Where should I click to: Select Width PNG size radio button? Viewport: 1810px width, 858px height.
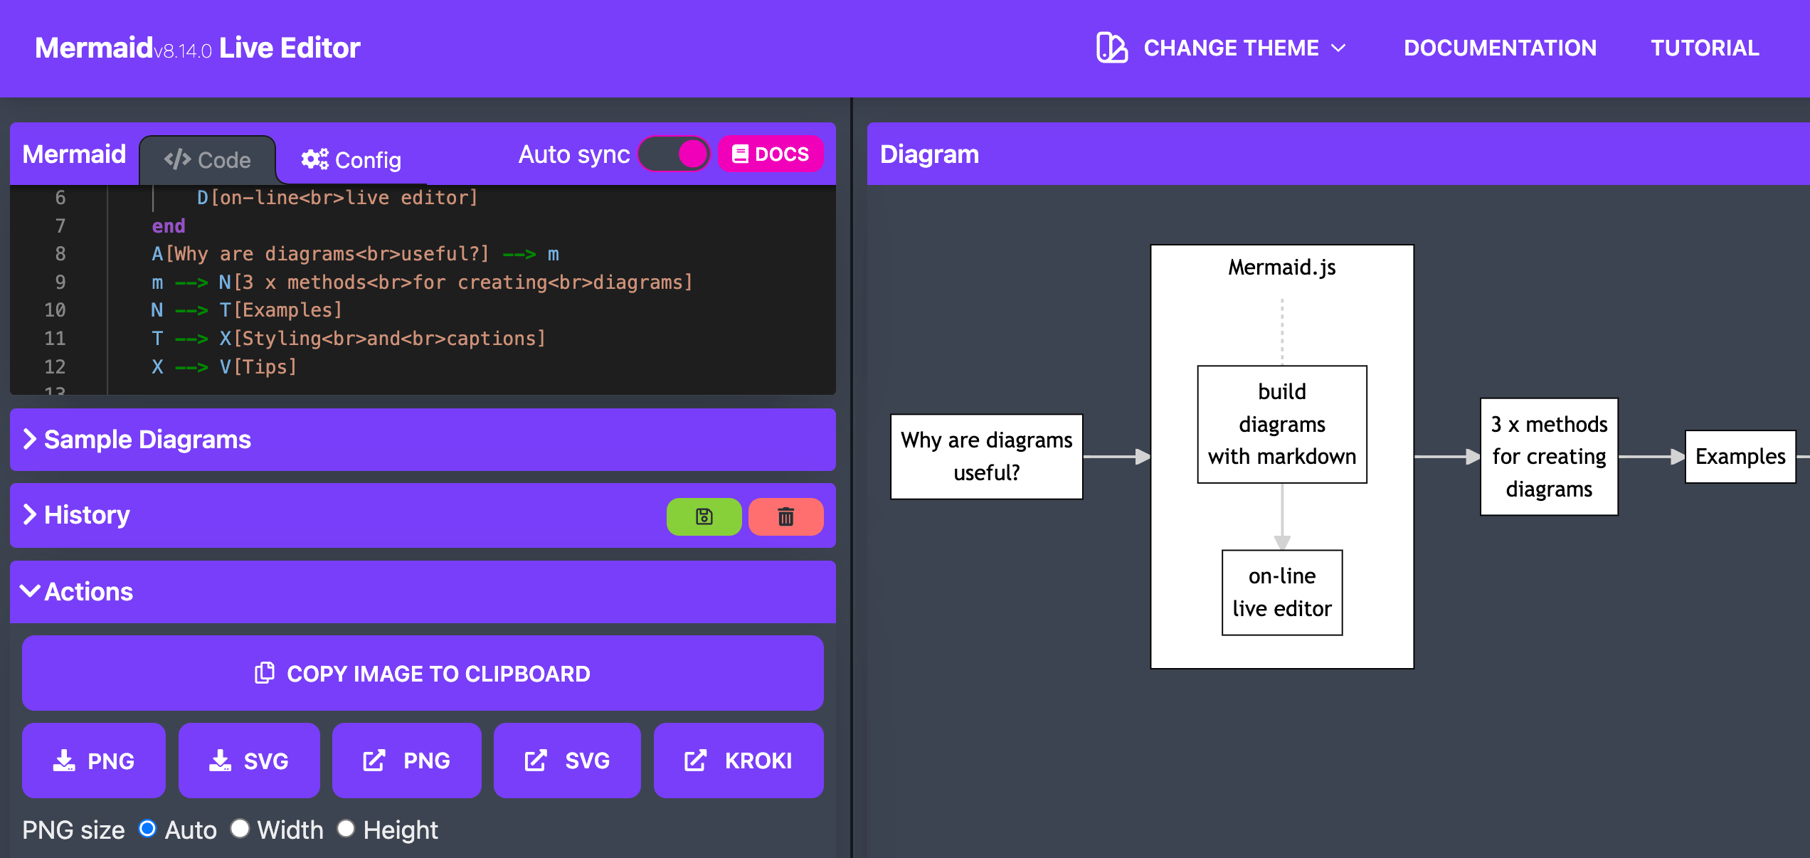coord(240,829)
